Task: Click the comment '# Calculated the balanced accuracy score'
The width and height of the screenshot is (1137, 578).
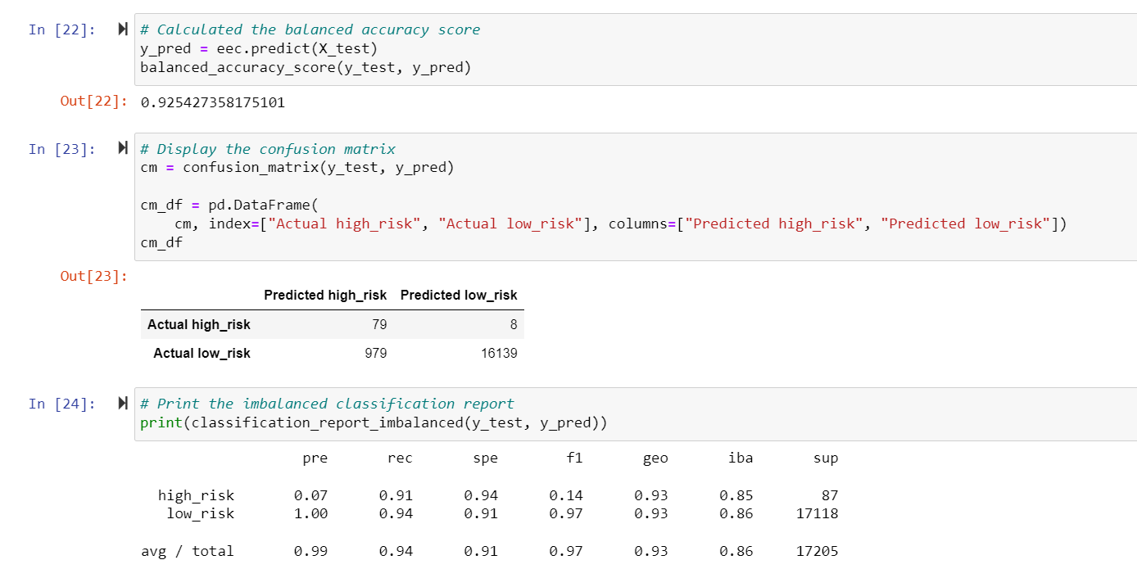Action: (310, 30)
